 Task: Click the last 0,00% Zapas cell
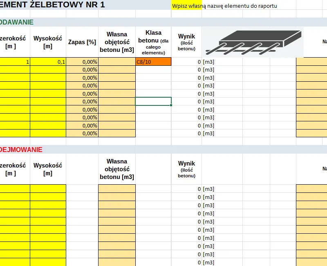click(82, 133)
